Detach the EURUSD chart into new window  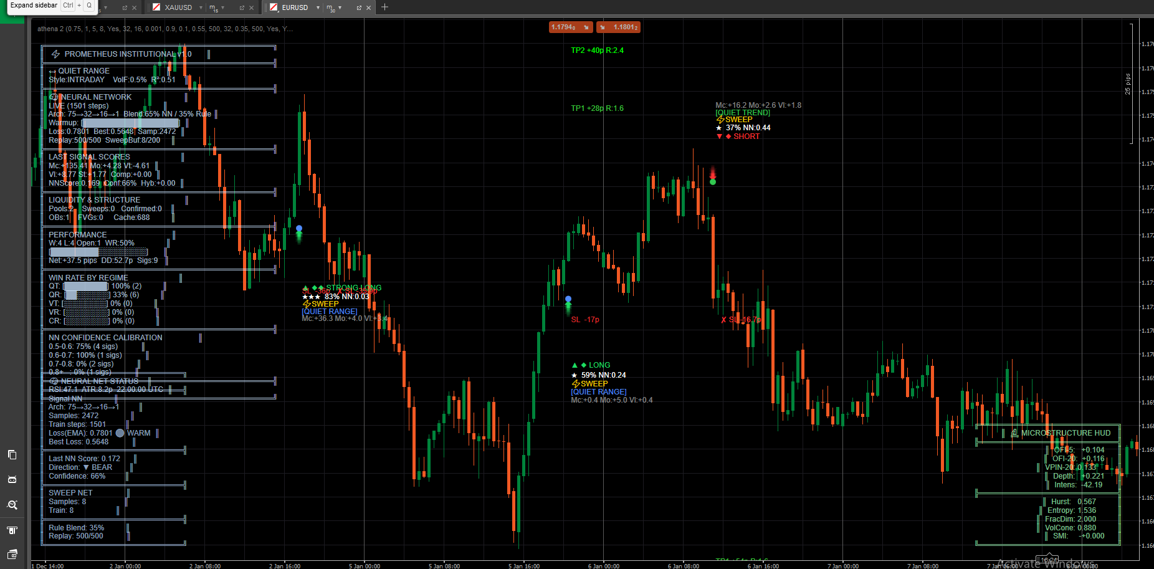(x=359, y=7)
